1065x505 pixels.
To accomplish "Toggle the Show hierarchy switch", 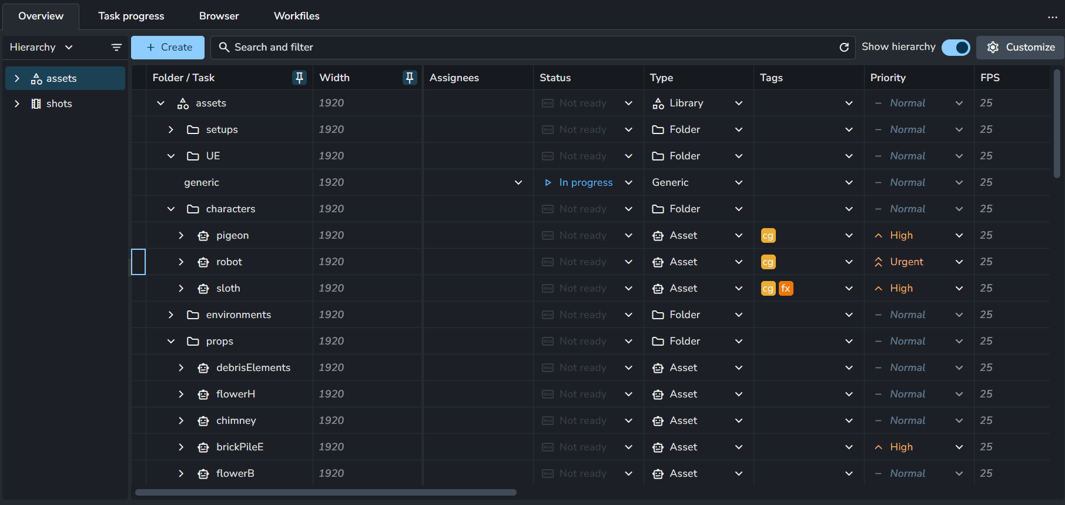I will pyautogui.click(x=956, y=48).
